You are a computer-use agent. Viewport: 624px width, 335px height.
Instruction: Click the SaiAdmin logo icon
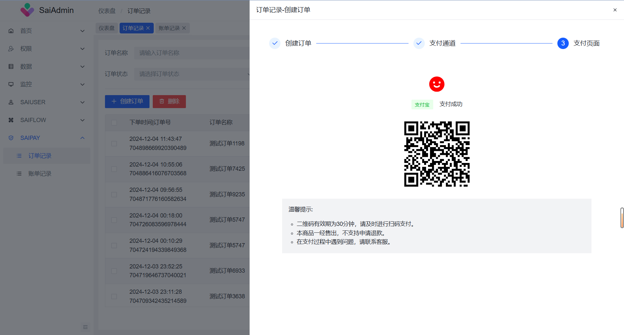(x=27, y=10)
